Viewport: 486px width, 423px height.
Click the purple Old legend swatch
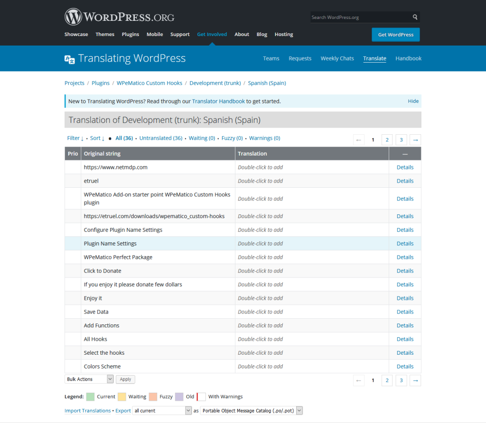pyautogui.click(x=179, y=396)
